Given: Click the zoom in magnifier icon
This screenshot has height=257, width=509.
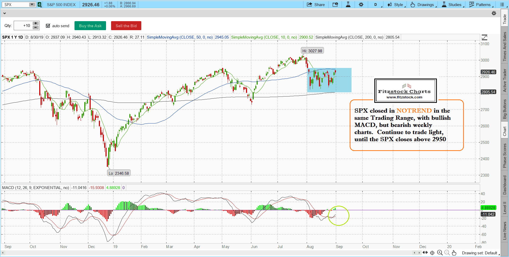Looking at the screenshot, I should click(x=440, y=253).
